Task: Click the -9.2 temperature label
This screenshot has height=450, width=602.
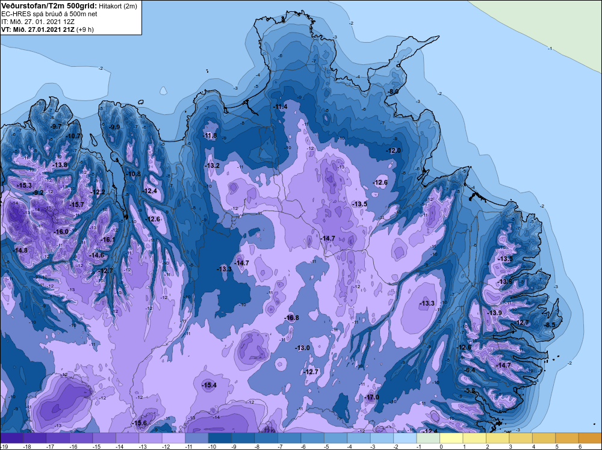Action: tap(38, 193)
